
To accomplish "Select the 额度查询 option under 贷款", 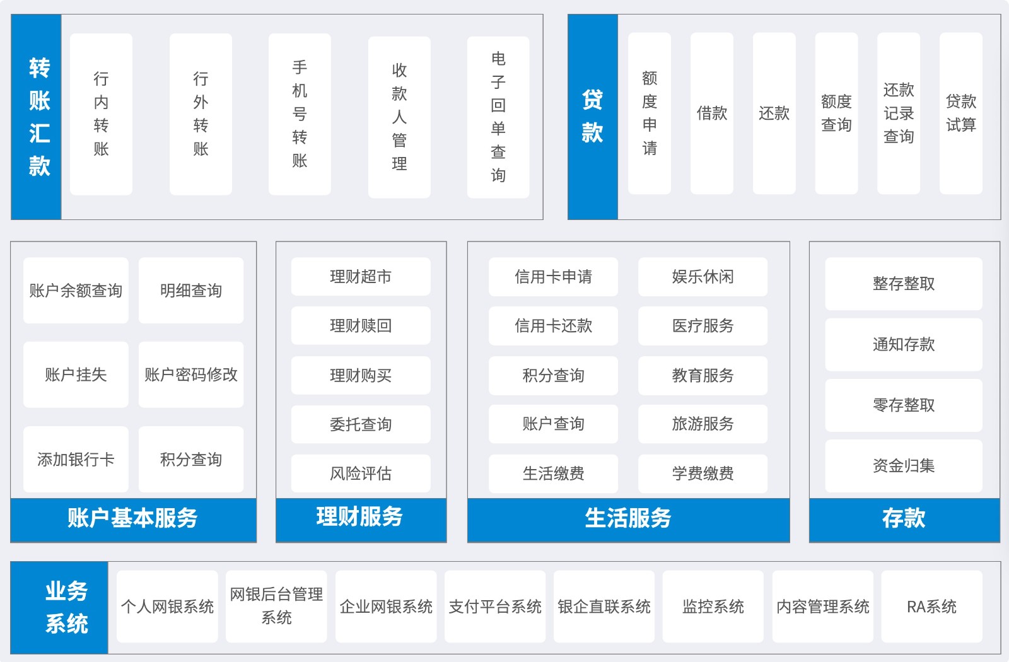I will tap(836, 113).
